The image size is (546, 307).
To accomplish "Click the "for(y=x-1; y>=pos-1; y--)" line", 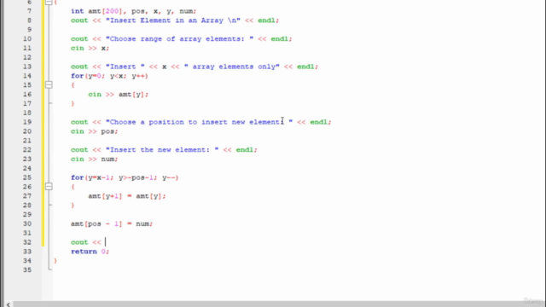I will (125, 178).
